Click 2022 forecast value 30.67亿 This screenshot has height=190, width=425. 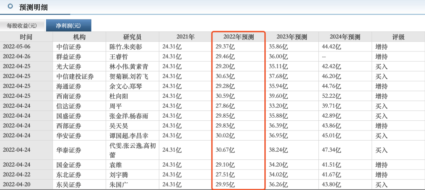point(225,150)
